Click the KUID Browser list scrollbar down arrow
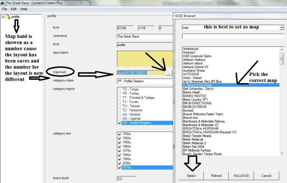 click(282, 153)
